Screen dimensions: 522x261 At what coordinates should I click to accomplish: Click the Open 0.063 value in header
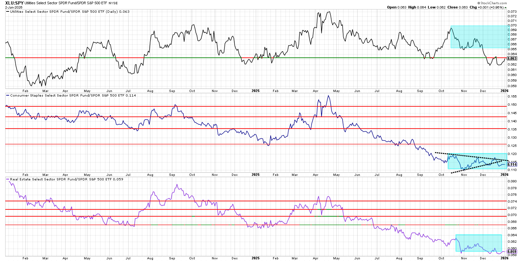pos(396,7)
